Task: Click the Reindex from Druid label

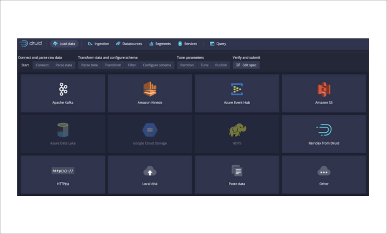Action: coord(324,143)
